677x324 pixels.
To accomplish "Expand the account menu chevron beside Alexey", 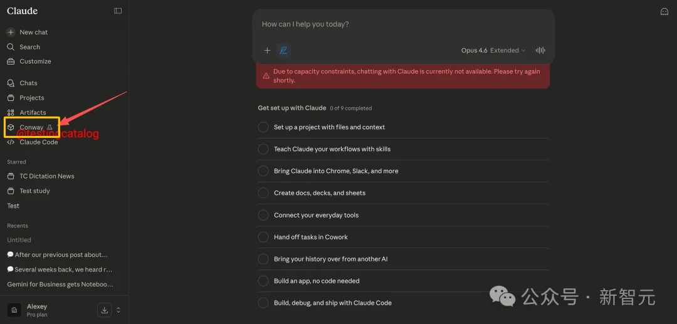I will coord(118,310).
